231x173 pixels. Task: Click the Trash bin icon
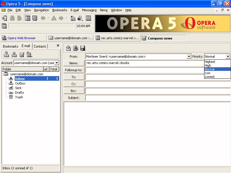click(x=11, y=97)
